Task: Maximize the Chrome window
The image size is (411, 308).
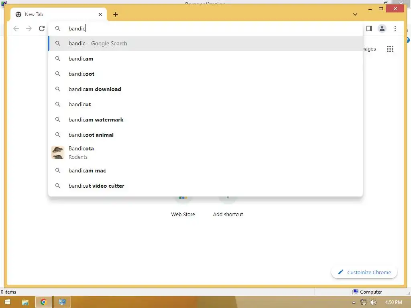Action: (x=381, y=9)
